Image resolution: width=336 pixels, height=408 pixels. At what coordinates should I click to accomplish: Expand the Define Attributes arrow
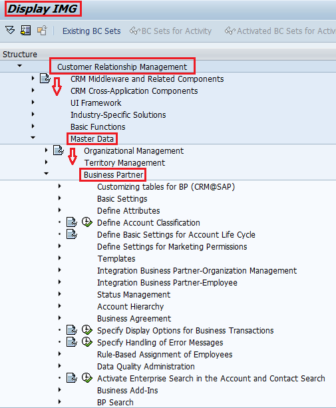click(x=60, y=210)
